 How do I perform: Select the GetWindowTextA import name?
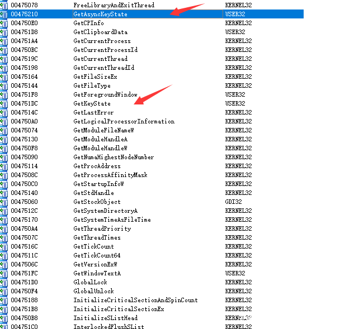(x=97, y=273)
